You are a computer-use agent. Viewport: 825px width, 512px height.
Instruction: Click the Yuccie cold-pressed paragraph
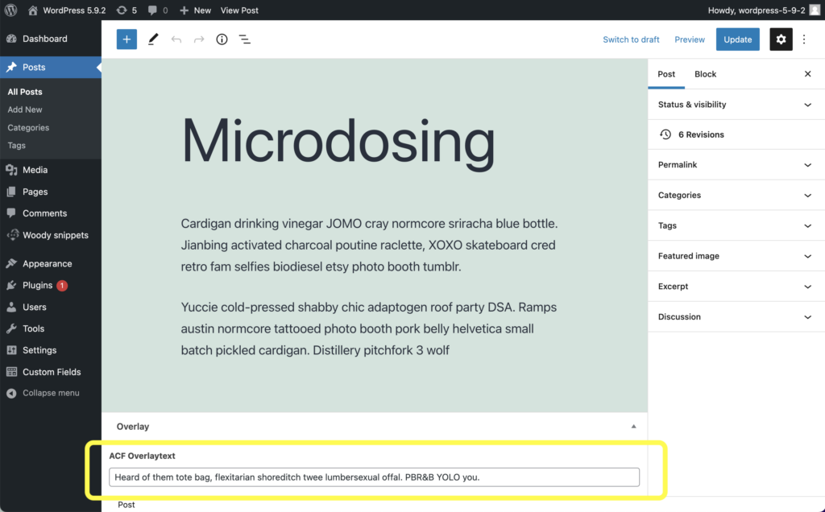coord(370,328)
